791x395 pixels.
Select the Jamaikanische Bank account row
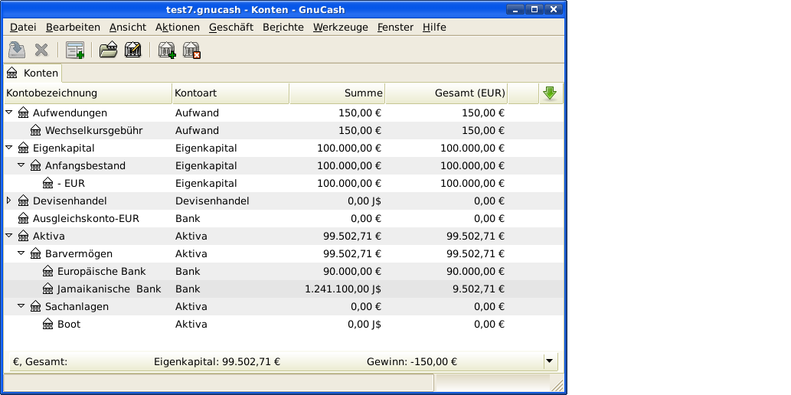[109, 289]
